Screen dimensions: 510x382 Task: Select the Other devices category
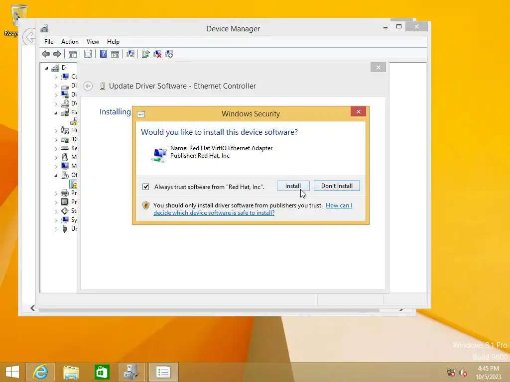point(69,175)
